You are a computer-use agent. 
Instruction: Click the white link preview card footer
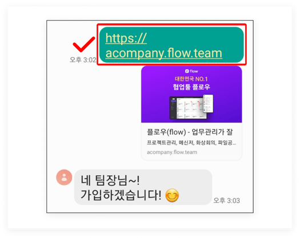pyautogui.click(x=191, y=142)
